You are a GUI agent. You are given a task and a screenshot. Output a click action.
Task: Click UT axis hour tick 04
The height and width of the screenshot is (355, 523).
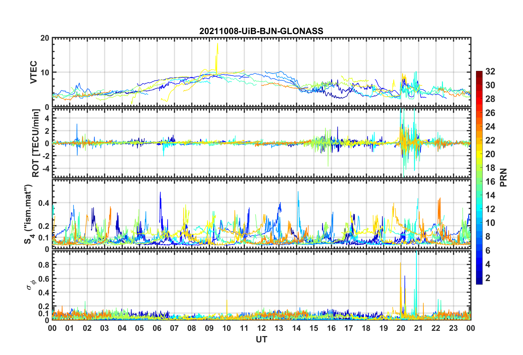(x=122, y=328)
